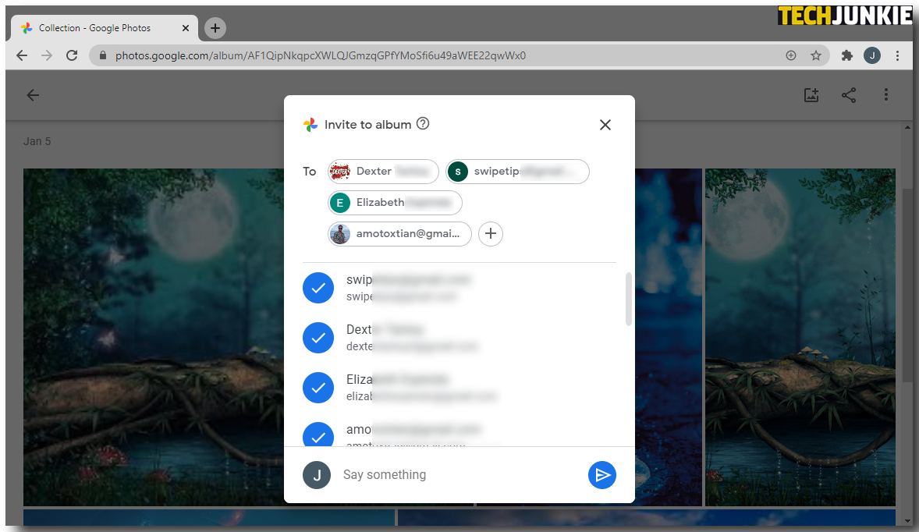
Task: Open the Chrome three-dot menu
Action: click(x=897, y=55)
